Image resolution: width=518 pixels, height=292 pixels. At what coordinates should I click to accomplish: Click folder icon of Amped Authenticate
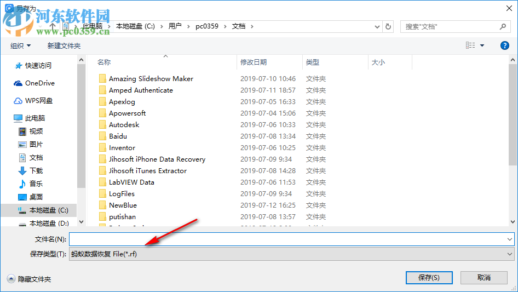pos(102,90)
